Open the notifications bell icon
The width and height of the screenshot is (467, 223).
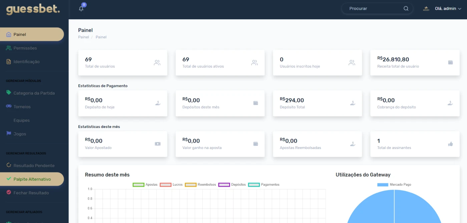81,9
